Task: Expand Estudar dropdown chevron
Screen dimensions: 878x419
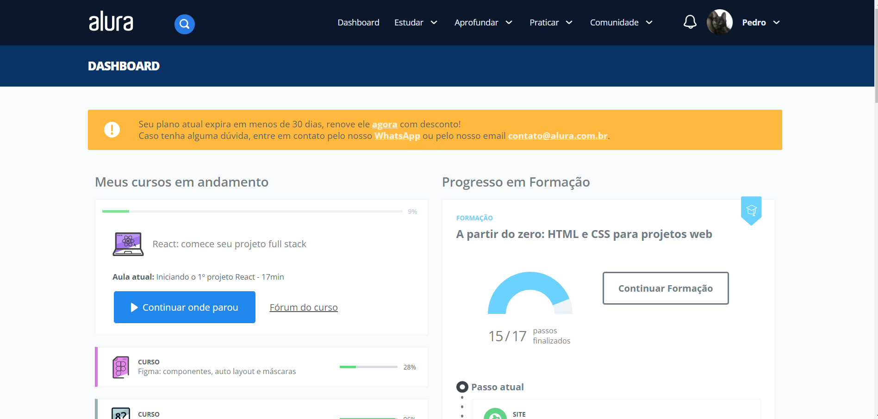Action: click(x=434, y=22)
